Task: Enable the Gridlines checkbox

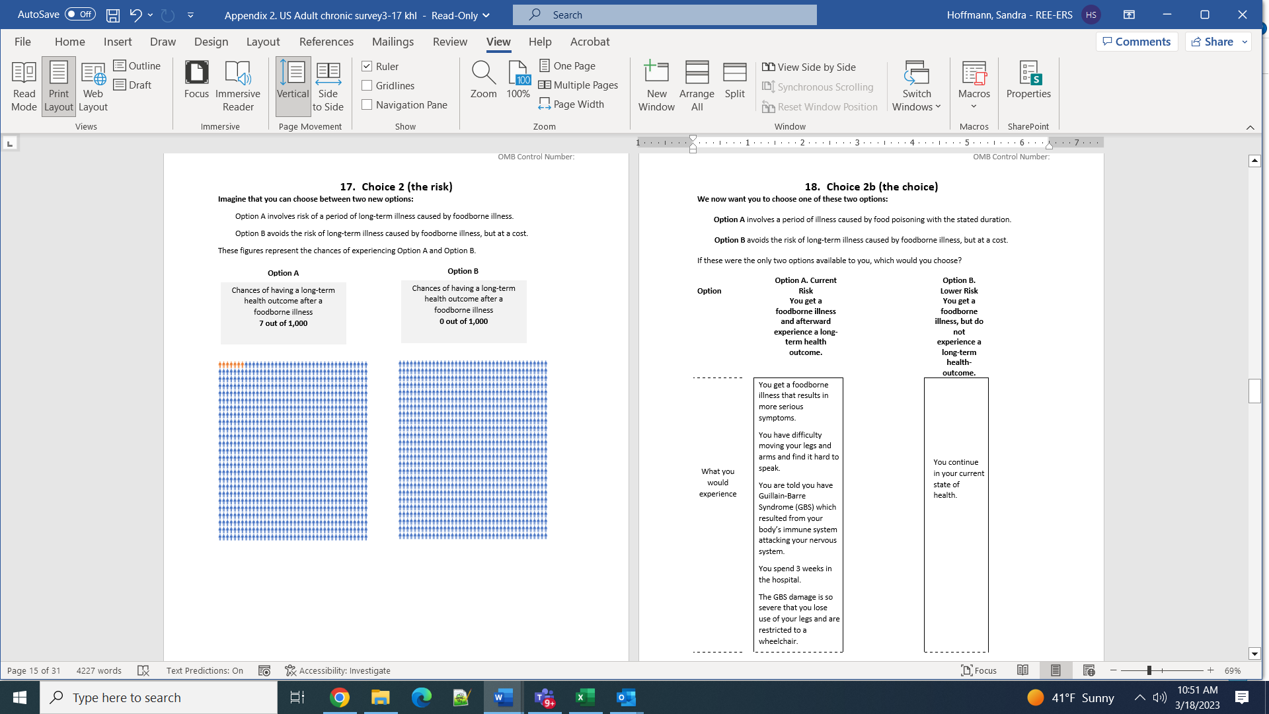Action: (x=367, y=85)
